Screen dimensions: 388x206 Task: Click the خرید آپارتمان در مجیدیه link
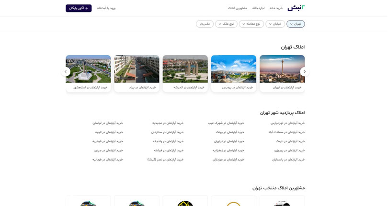(168, 123)
